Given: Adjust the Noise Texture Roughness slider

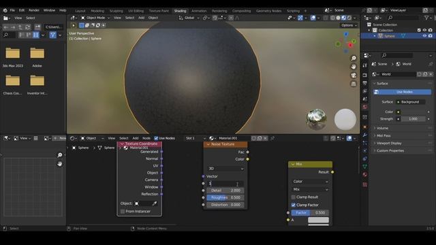Looking at the screenshot, I should click(x=225, y=197).
